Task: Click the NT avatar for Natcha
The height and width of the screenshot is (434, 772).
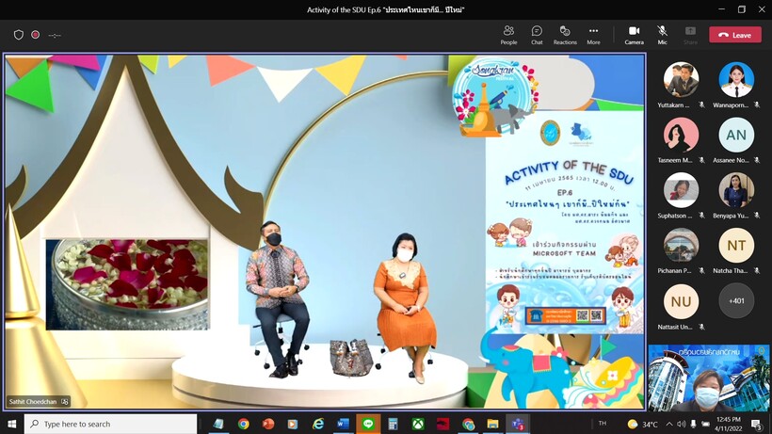Action: coord(735,246)
